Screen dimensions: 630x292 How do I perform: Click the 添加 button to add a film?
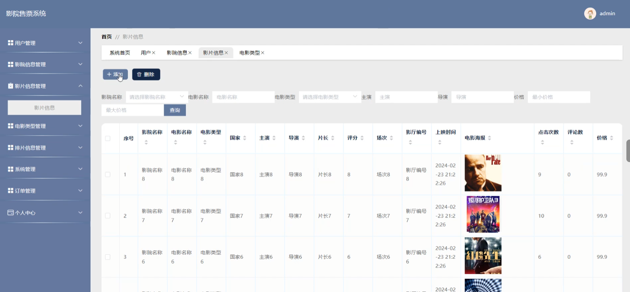coord(115,74)
